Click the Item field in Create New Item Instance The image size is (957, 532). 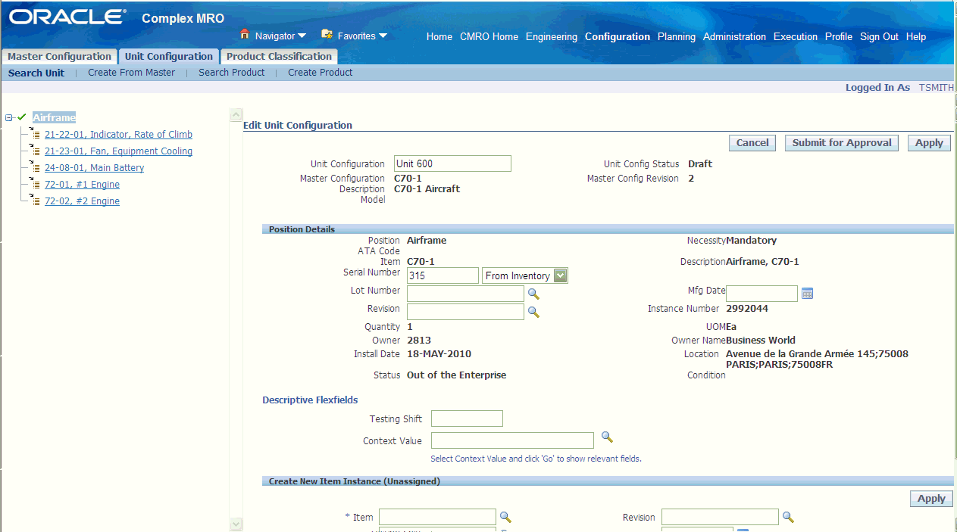437,517
